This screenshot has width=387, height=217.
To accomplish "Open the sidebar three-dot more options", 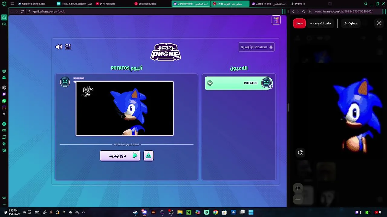I will pos(4,204).
